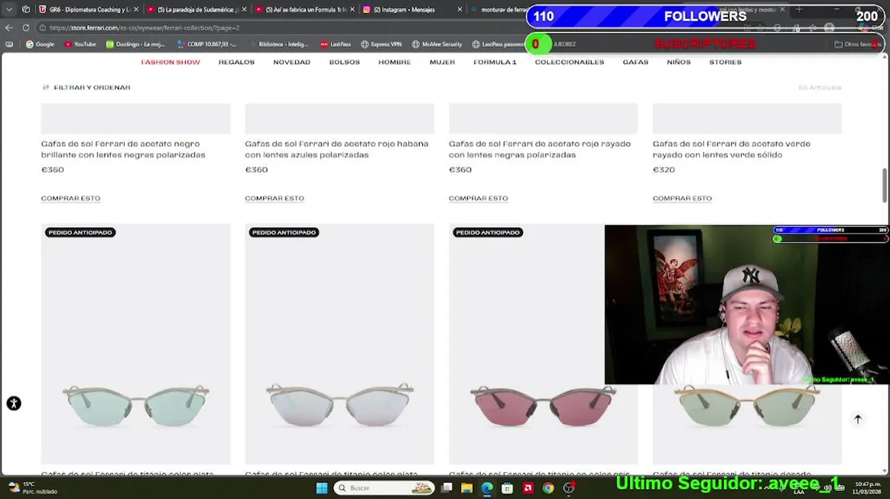
Task: Open the COMP 10.867,93 bookmark
Action: tap(207, 44)
